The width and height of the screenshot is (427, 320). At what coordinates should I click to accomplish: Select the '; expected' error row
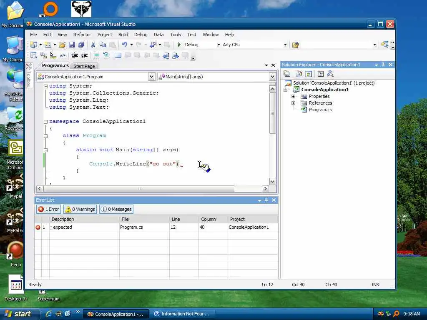(156, 227)
